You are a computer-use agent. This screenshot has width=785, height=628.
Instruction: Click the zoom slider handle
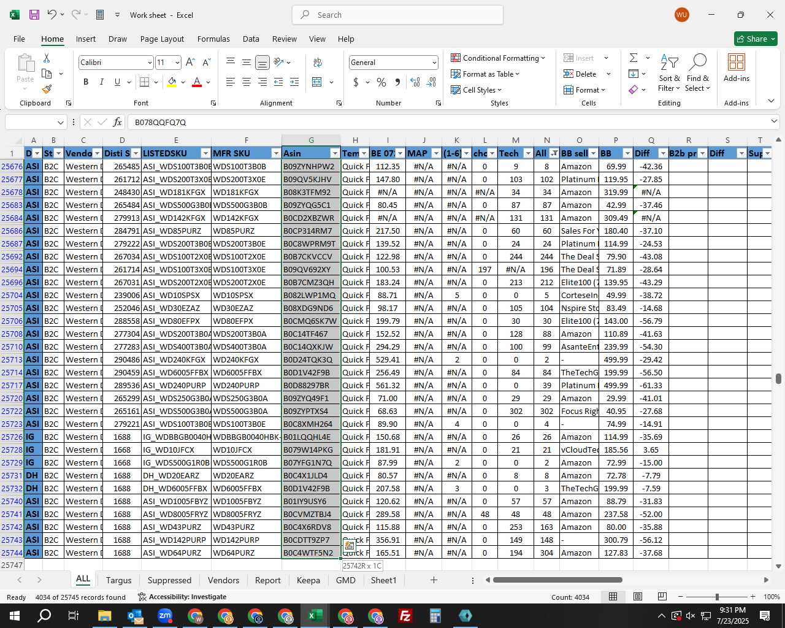coord(717,597)
